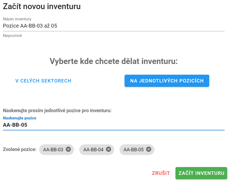
Task: Select the AA-BB-04 chip label
Action: [93, 150]
